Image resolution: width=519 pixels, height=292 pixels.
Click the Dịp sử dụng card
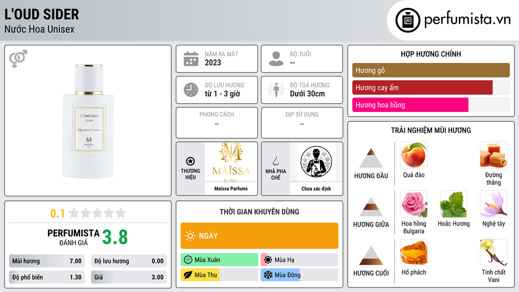point(302,123)
